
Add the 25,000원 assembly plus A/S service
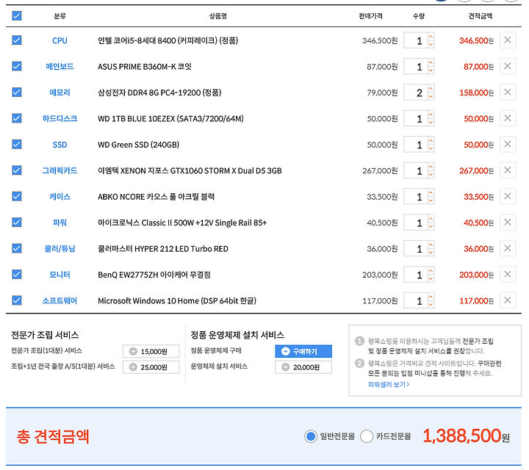[x=151, y=367]
